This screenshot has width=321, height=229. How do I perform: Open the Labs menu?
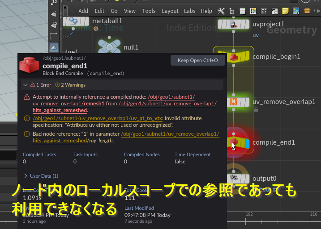[x=189, y=11]
